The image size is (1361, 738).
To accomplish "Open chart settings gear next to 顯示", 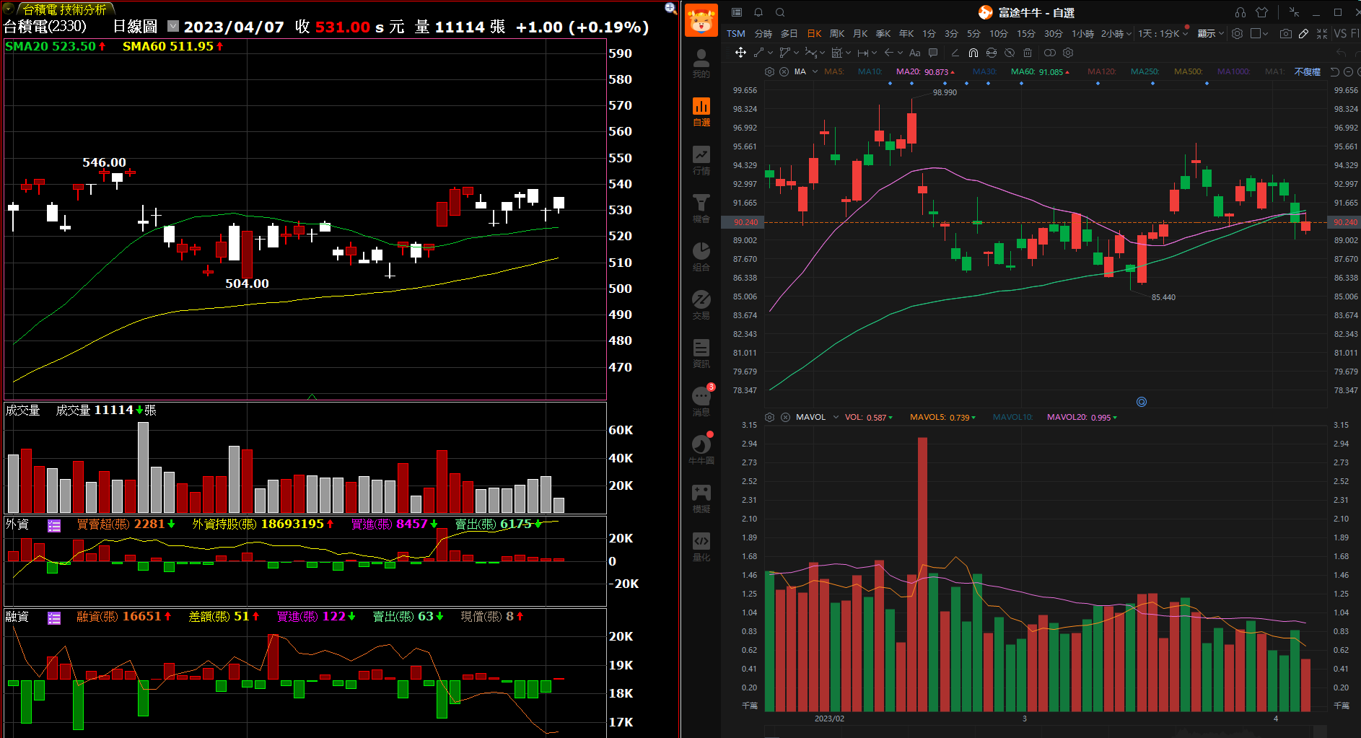I will [x=1237, y=34].
